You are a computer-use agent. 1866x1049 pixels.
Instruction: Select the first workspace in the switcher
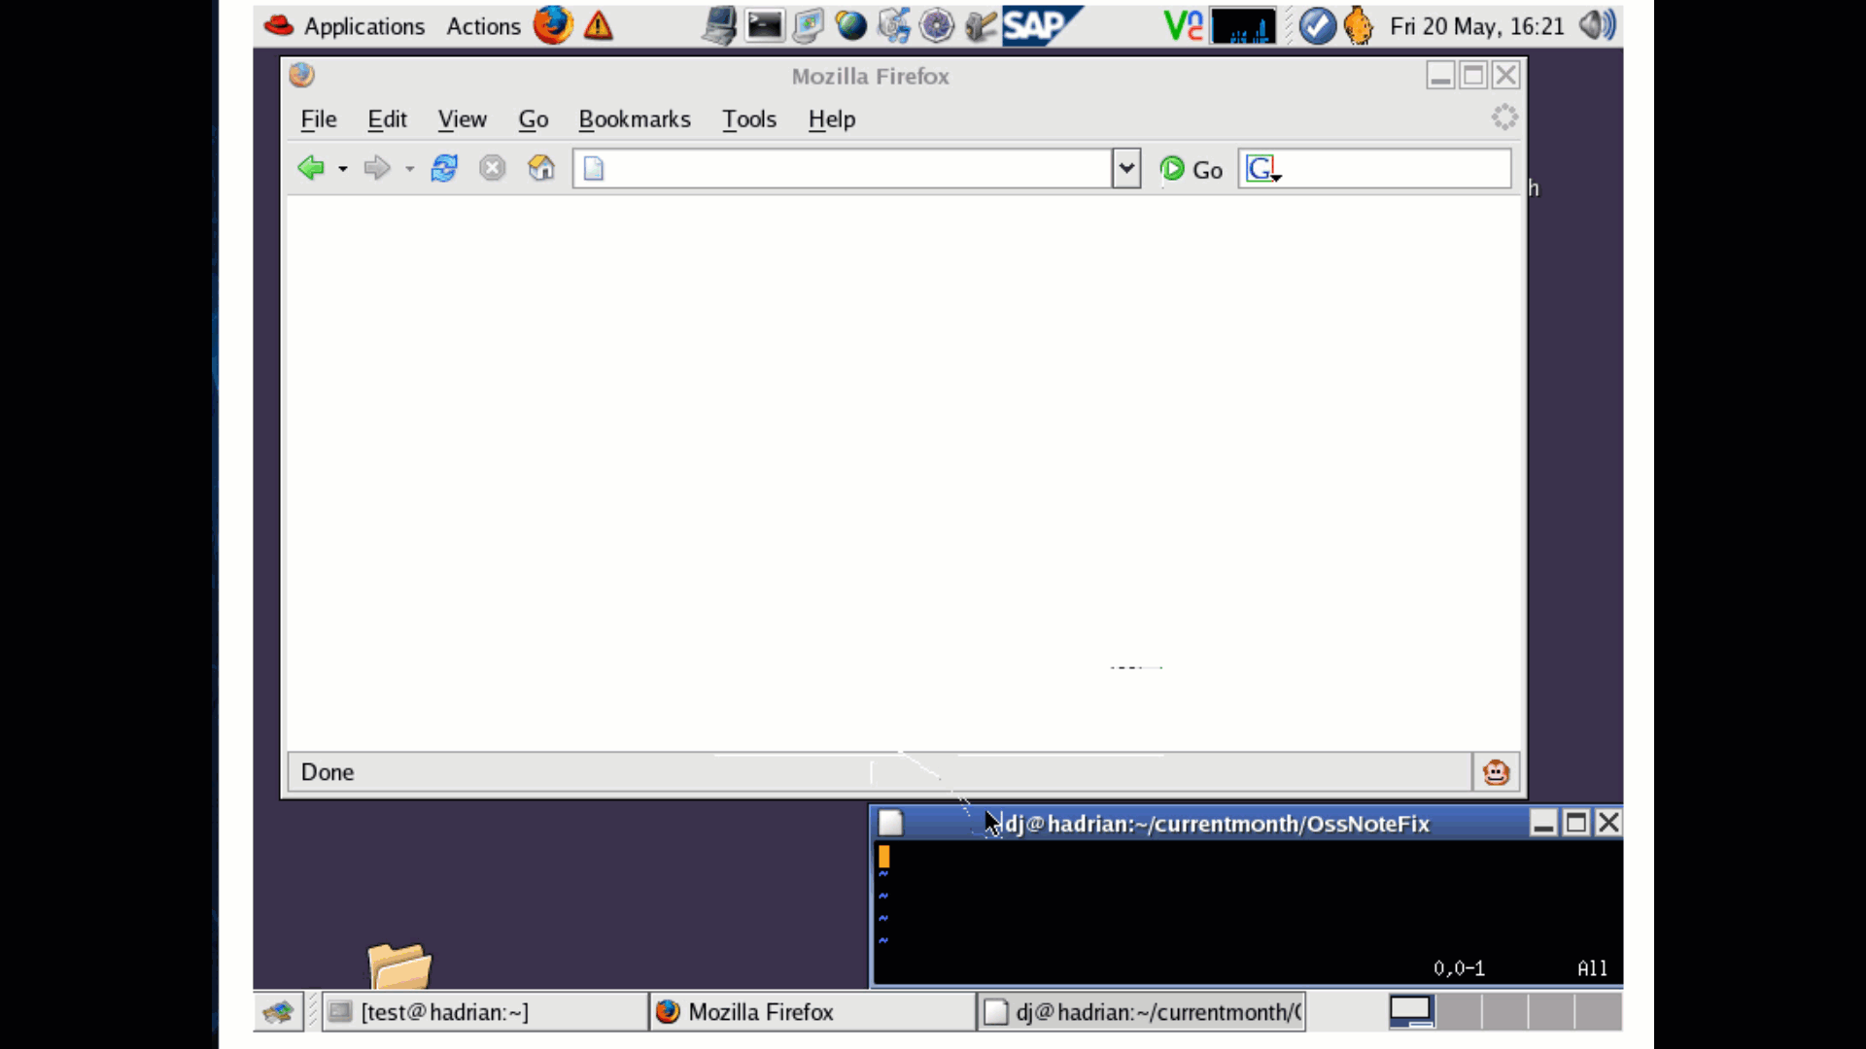coord(1411,1012)
